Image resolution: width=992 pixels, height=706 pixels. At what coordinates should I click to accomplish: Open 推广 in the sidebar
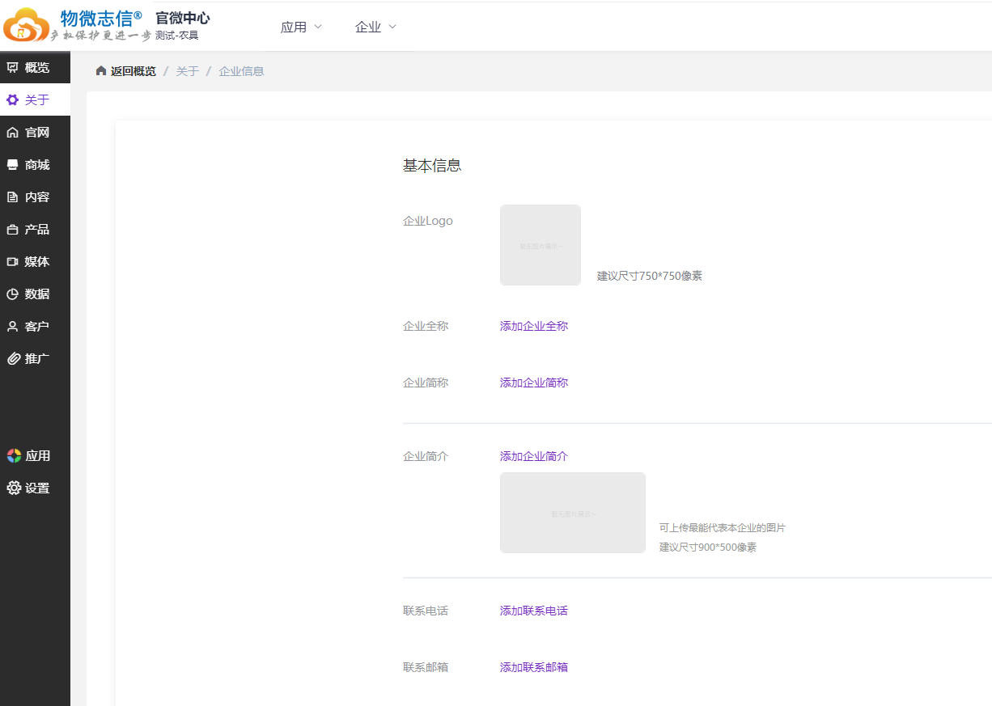click(x=35, y=358)
